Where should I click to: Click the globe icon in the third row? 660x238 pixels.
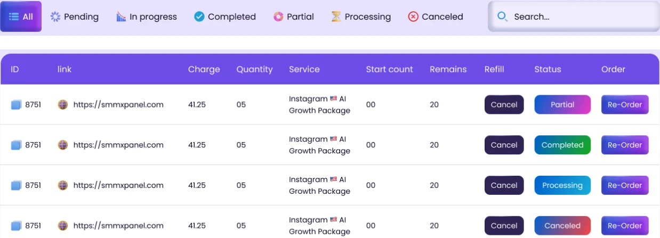point(63,186)
